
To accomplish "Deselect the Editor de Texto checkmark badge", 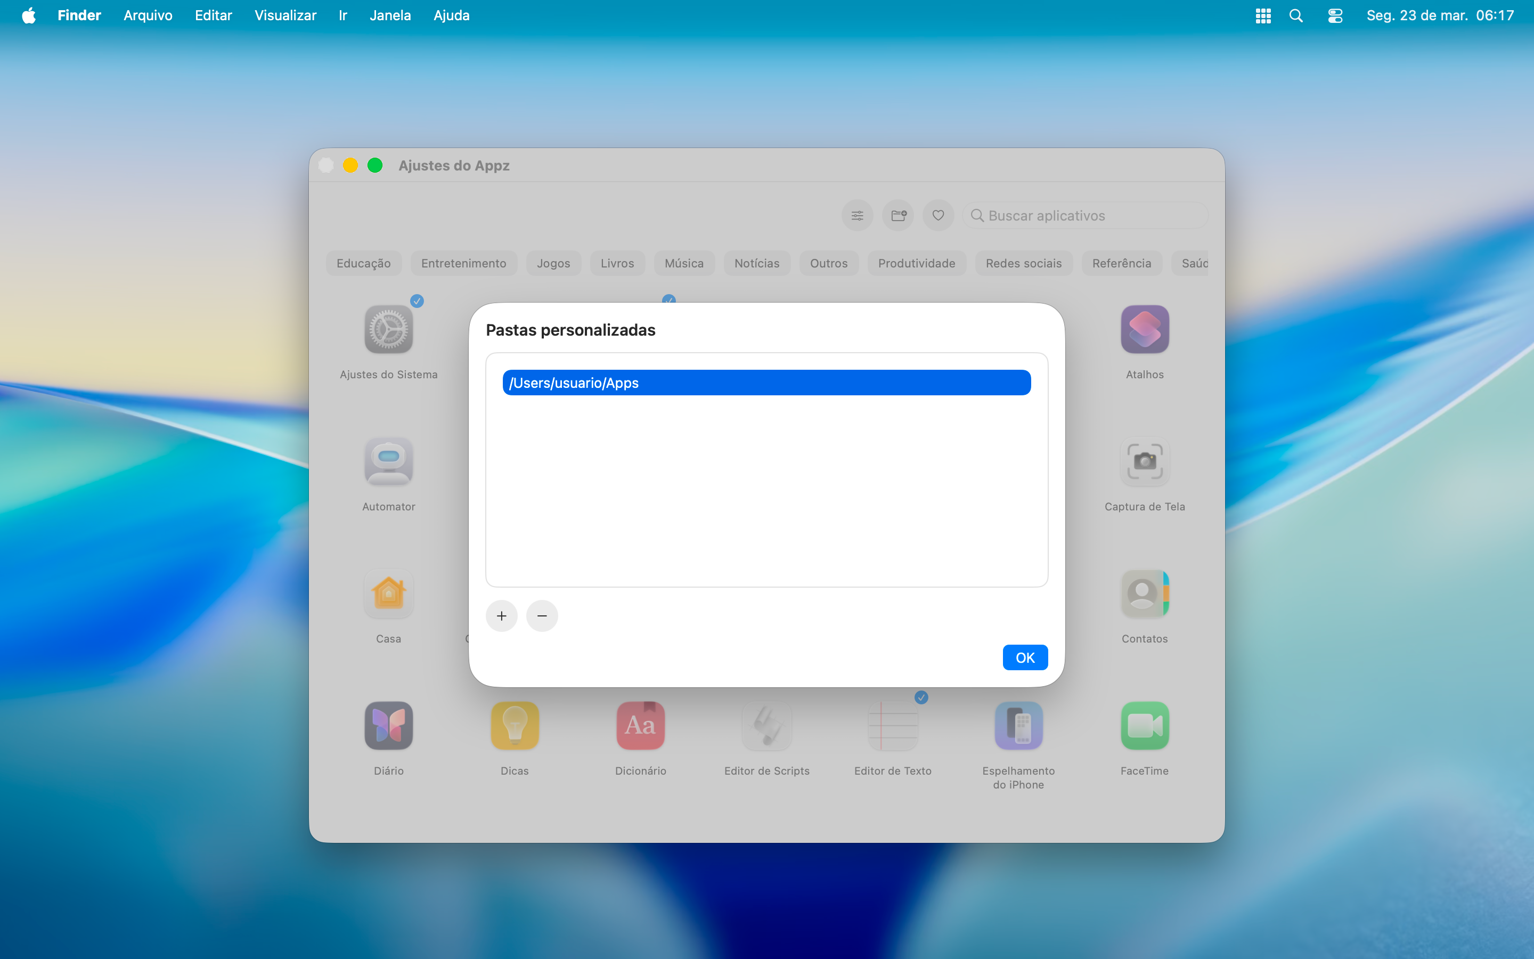I will tap(920, 697).
